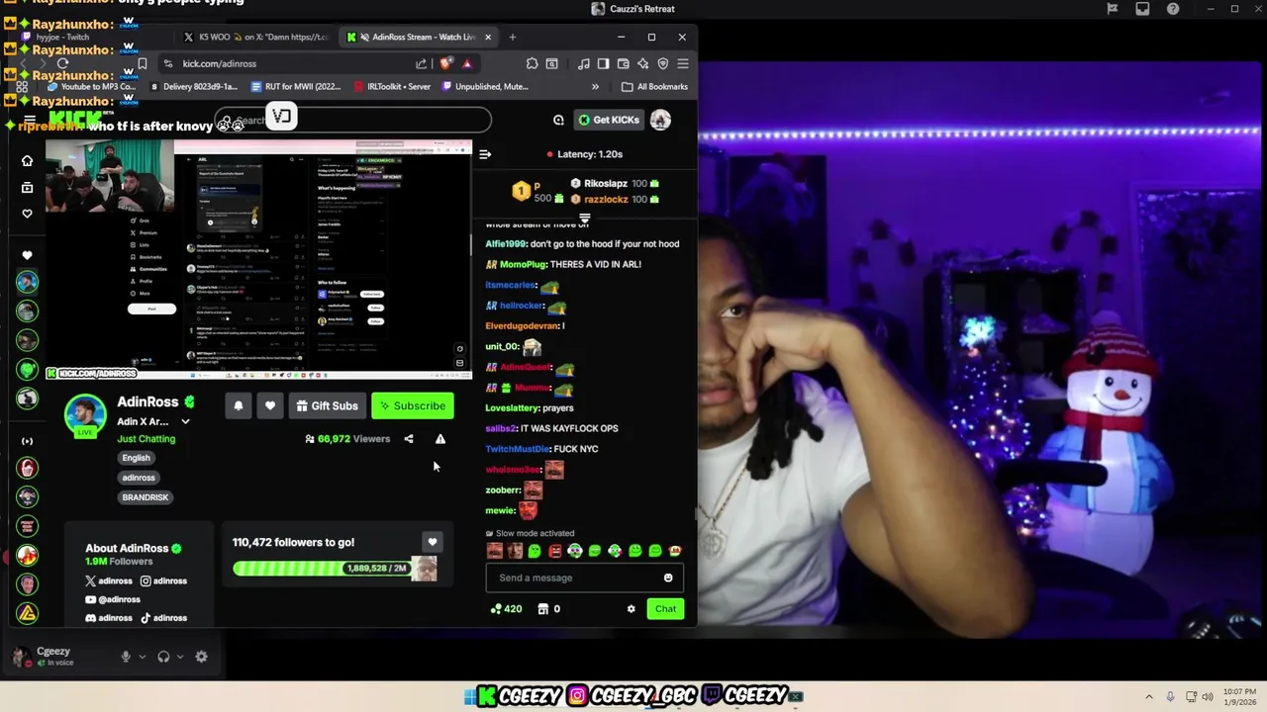Click the Brave rewards triangle icon

pyautogui.click(x=467, y=63)
